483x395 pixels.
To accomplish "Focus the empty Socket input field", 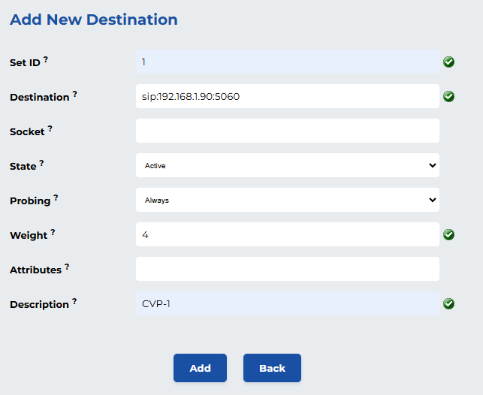I will coord(287,131).
